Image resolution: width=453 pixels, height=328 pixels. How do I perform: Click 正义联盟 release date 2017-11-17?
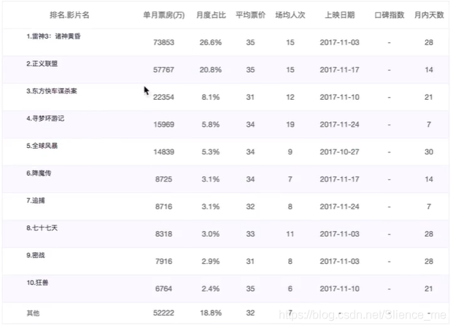[x=339, y=69]
